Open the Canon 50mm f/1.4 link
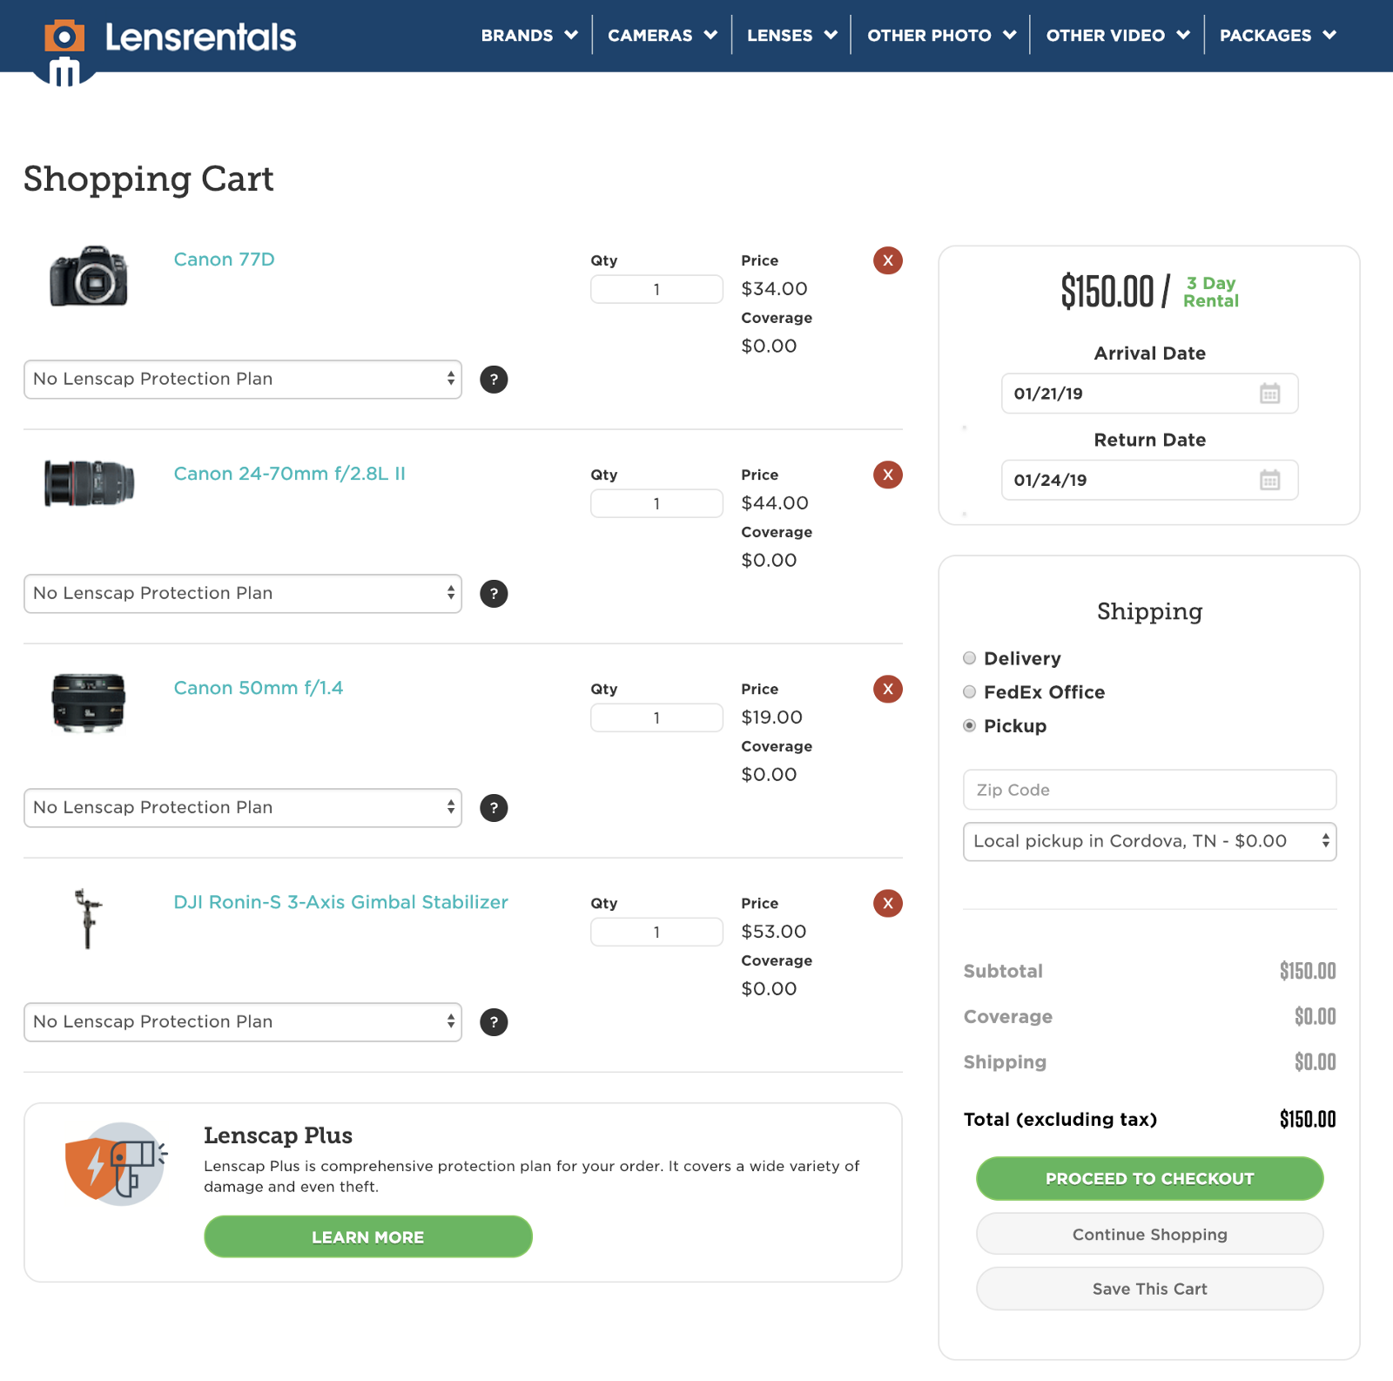 coord(259,688)
